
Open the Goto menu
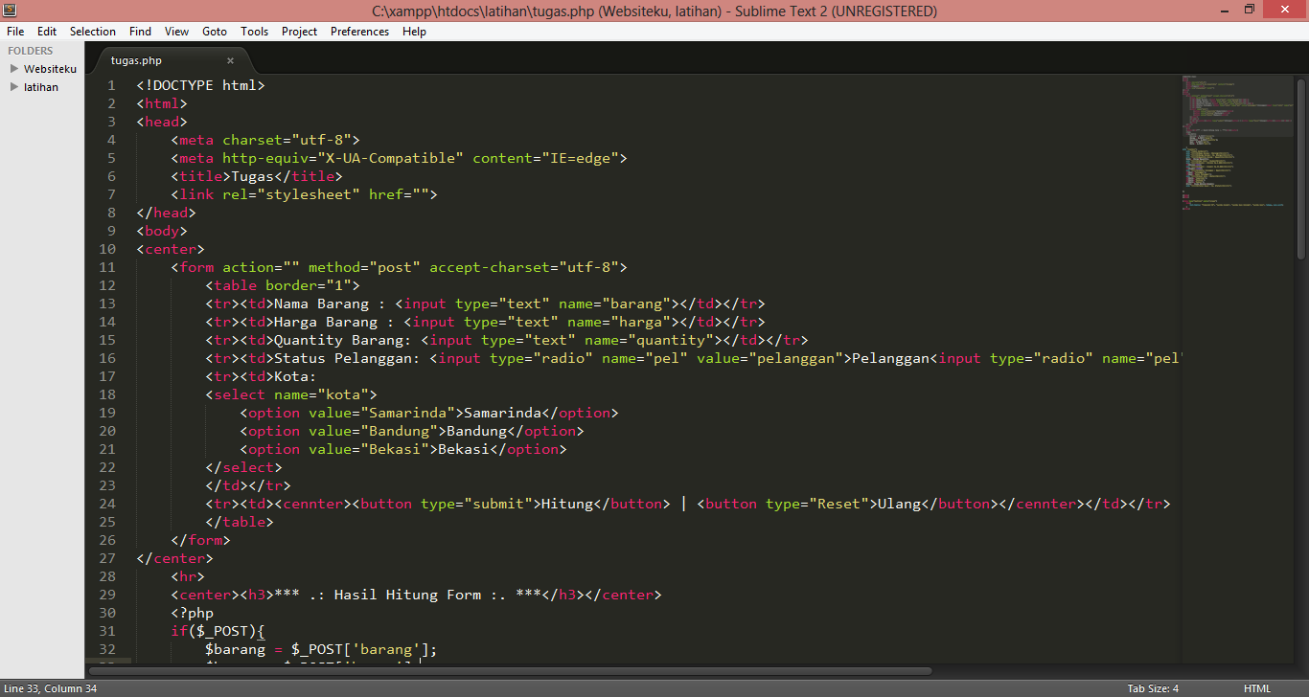point(215,31)
